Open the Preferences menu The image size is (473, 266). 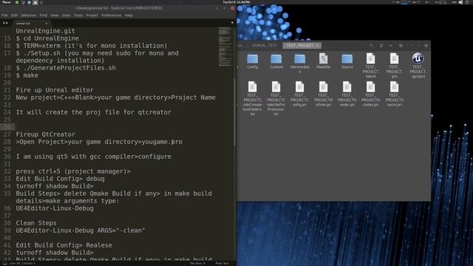coord(112,15)
